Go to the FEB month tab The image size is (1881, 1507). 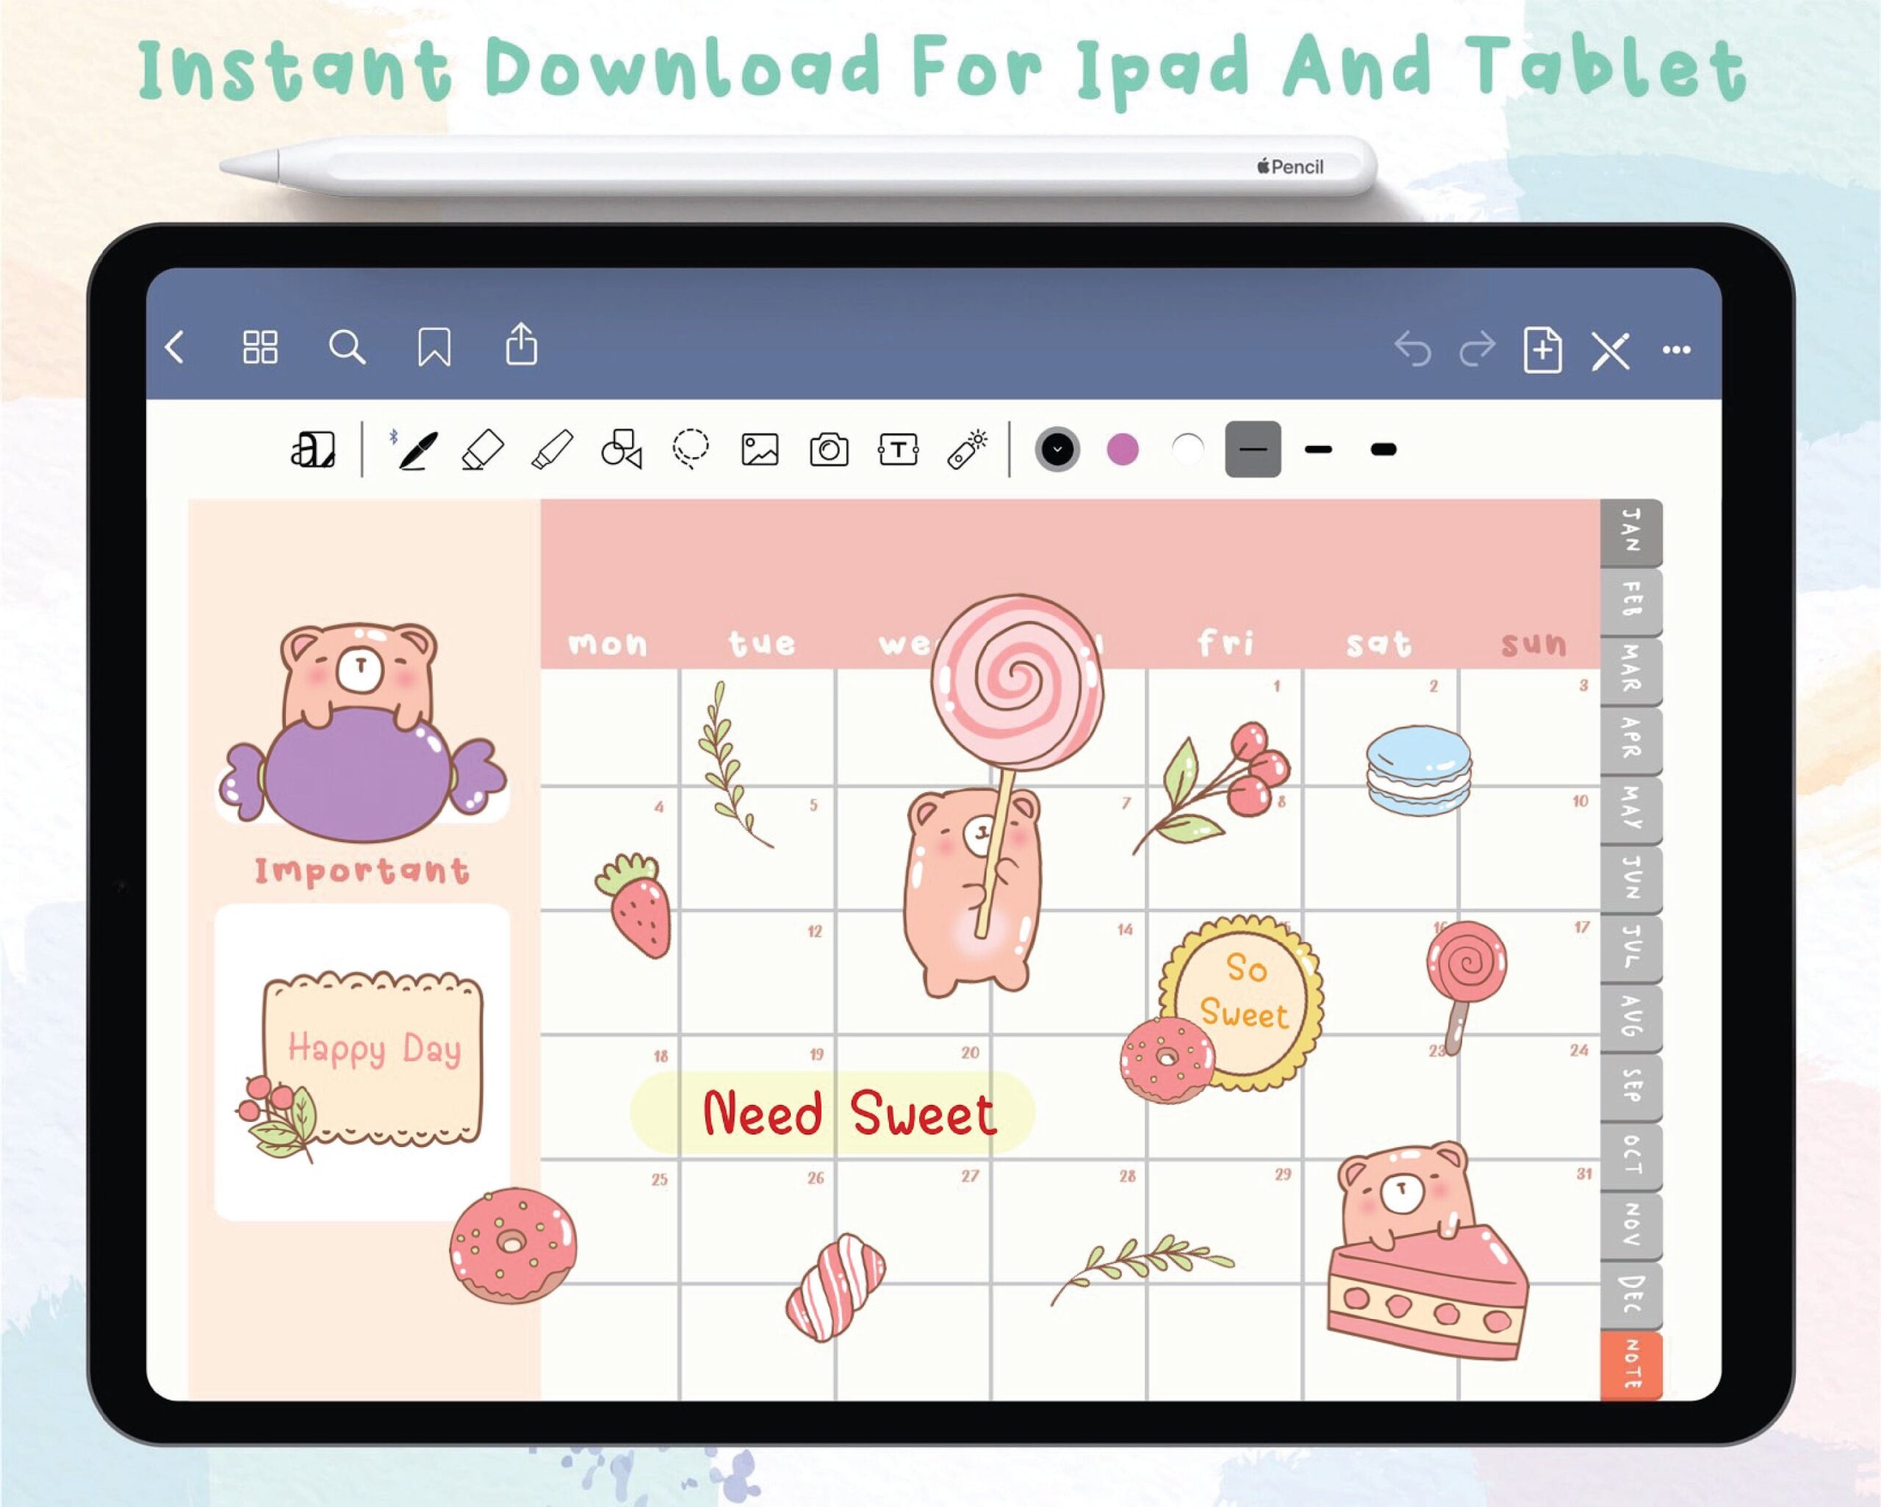pyautogui.click(x=1630, y=601)
